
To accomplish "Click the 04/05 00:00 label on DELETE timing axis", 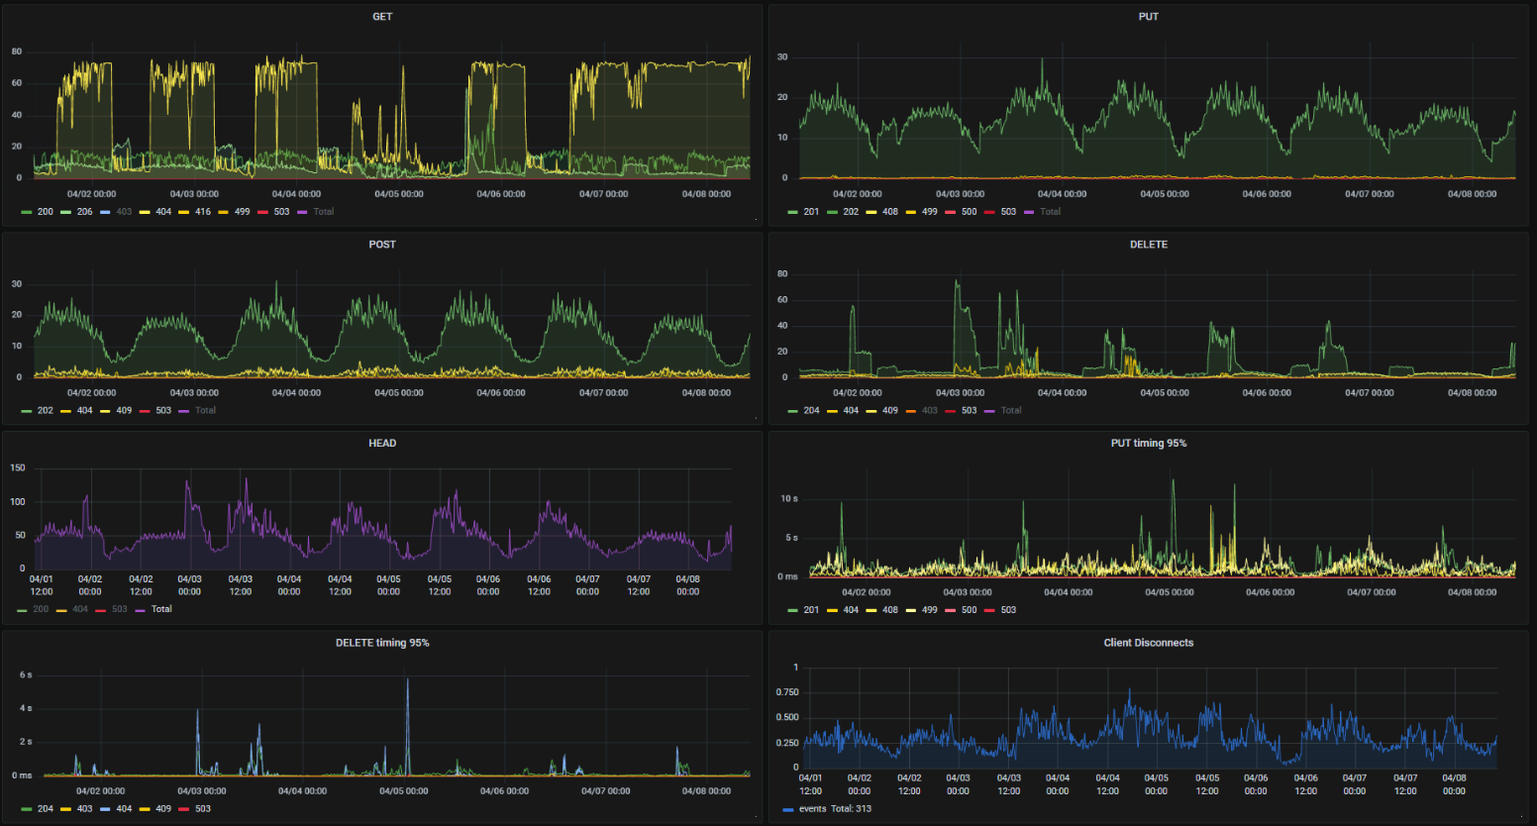I will (x=404, y=791).
